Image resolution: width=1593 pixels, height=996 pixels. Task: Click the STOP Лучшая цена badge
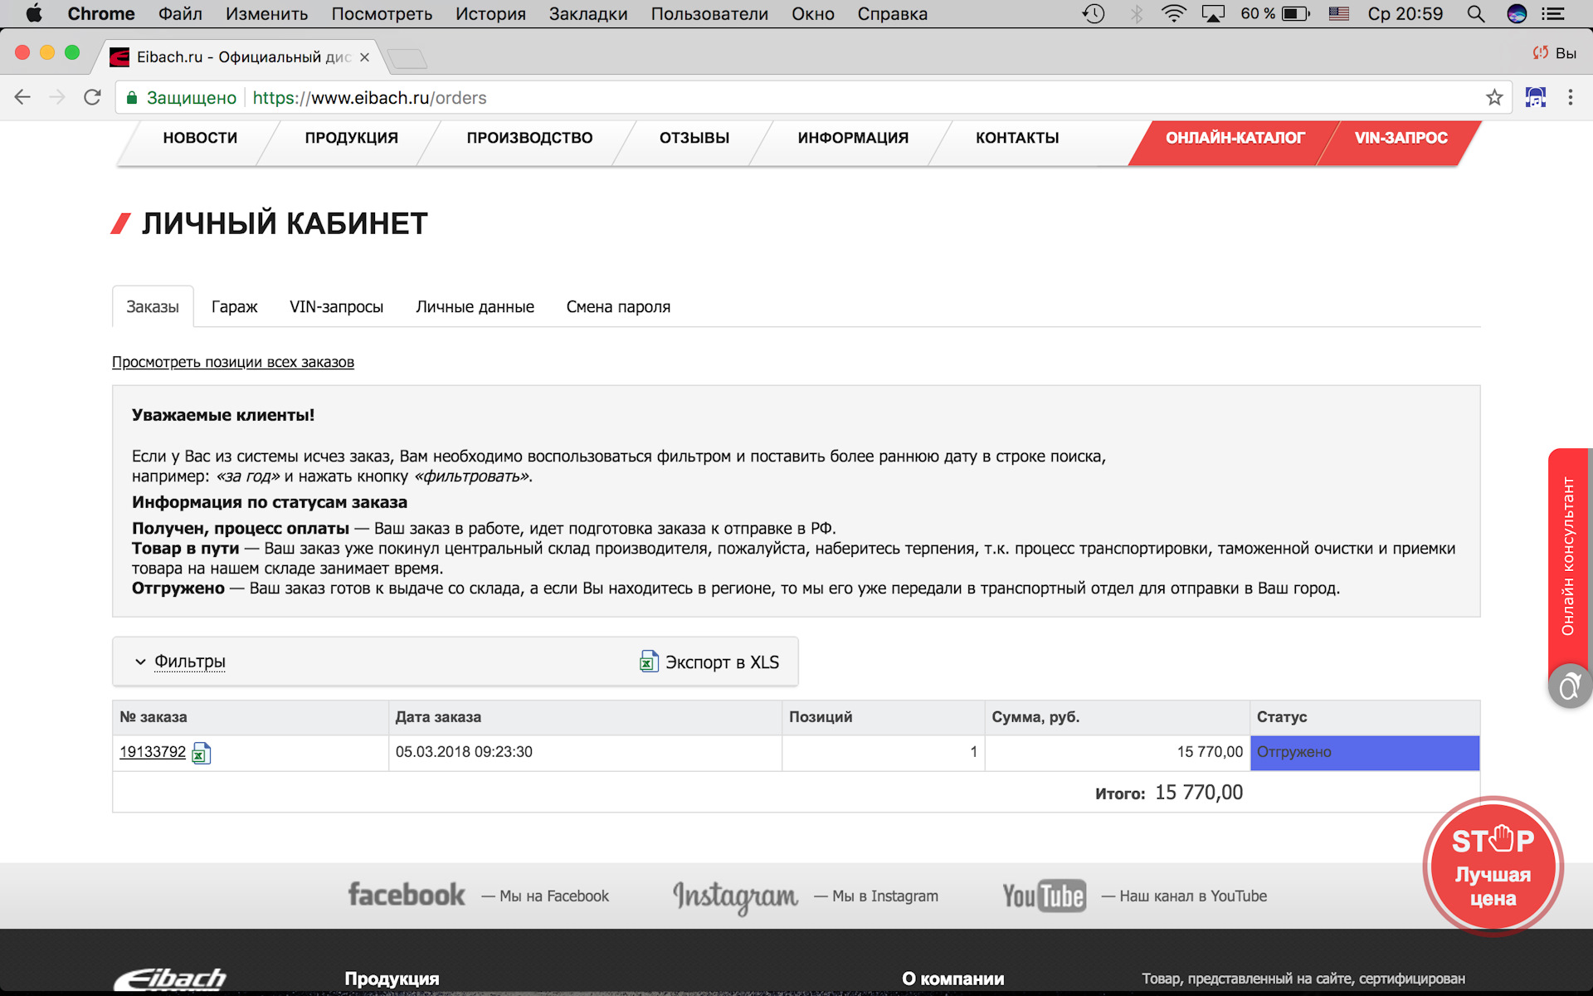pos(1493,867)
